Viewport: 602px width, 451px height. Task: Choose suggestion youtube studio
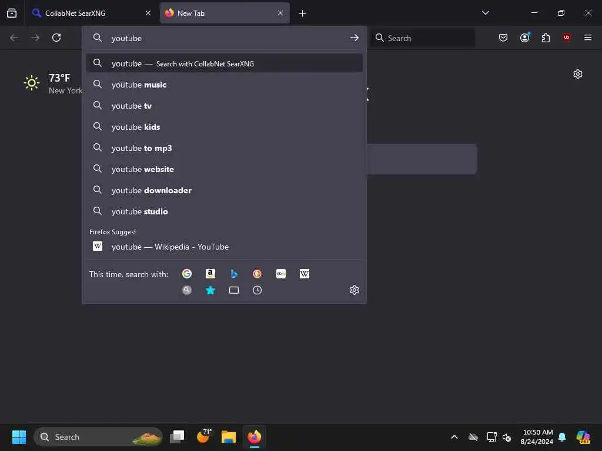pos(224,211)
